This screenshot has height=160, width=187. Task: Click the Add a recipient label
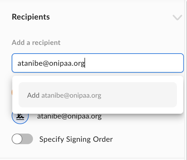36,42
